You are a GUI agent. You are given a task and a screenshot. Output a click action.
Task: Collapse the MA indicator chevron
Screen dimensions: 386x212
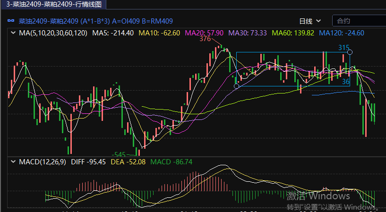[13, 33]
